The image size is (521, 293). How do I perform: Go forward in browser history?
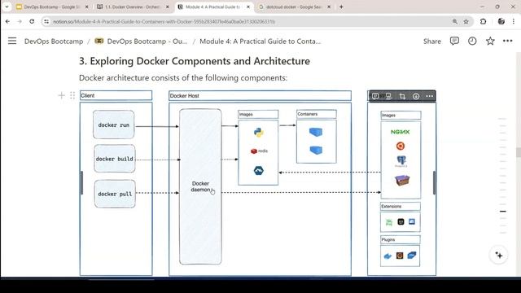(20, 21)
